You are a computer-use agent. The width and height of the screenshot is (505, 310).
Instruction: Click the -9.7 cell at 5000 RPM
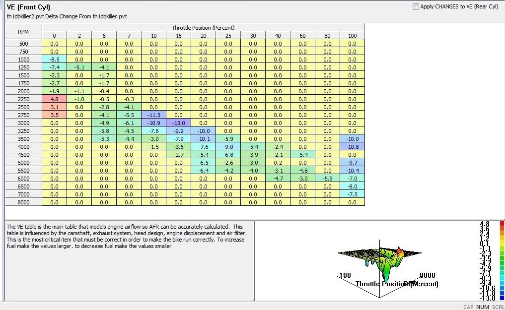coord(353,163)
